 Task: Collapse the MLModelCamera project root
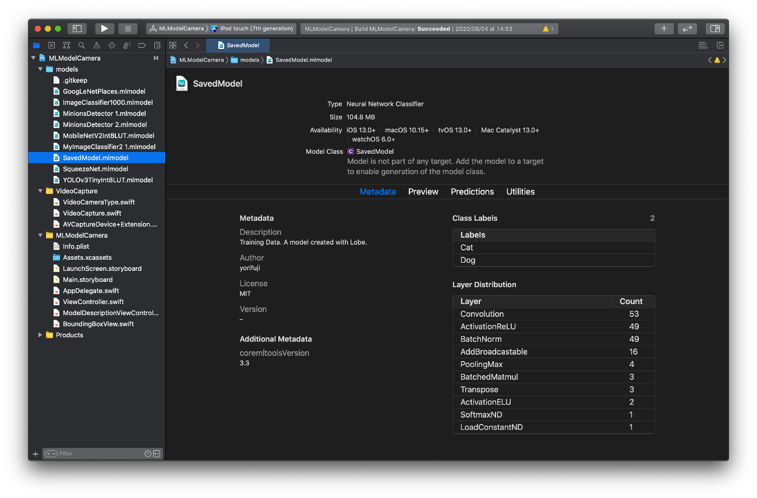tap(33, 58)
